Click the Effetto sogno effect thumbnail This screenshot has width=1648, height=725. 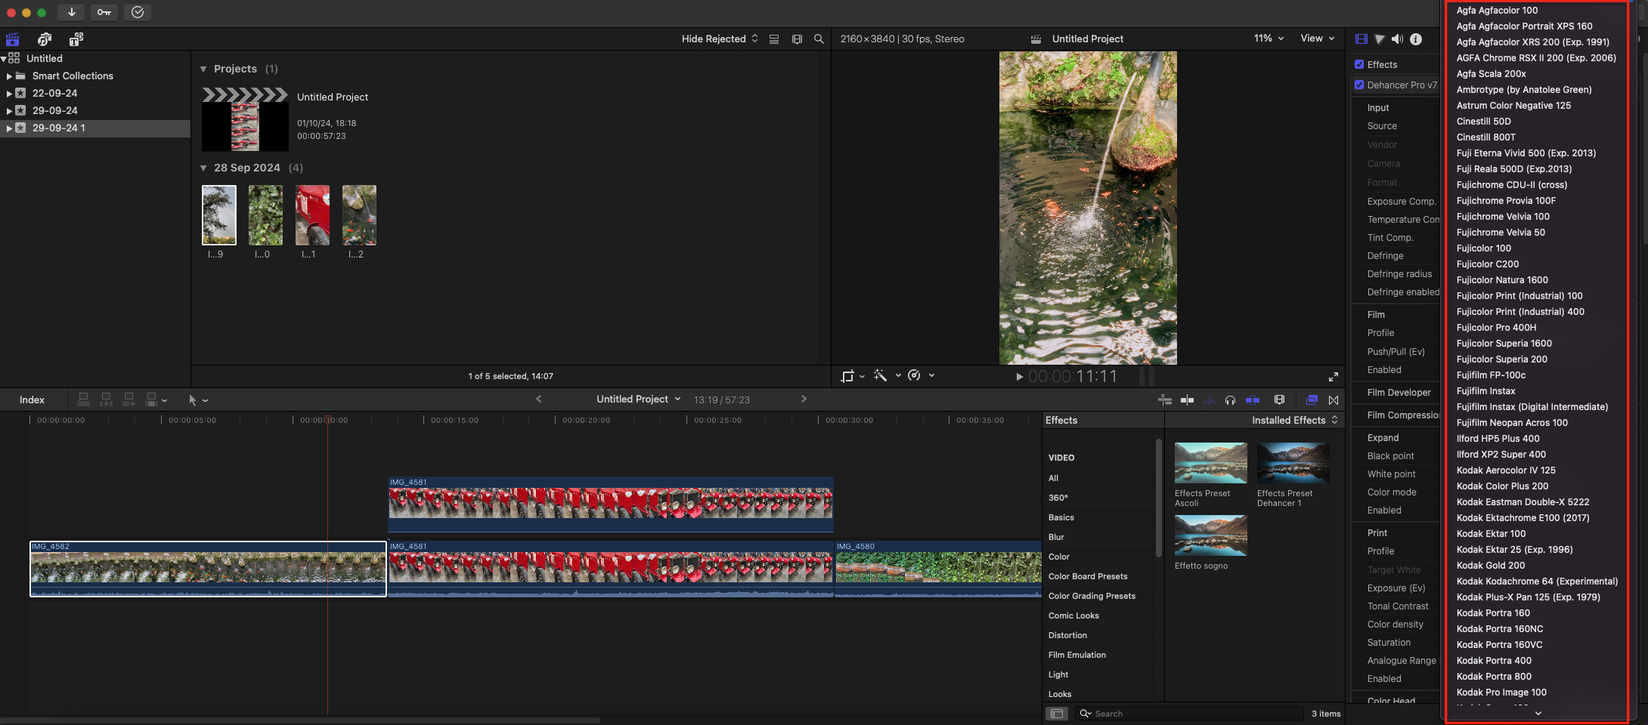(x=1210, y=535)
